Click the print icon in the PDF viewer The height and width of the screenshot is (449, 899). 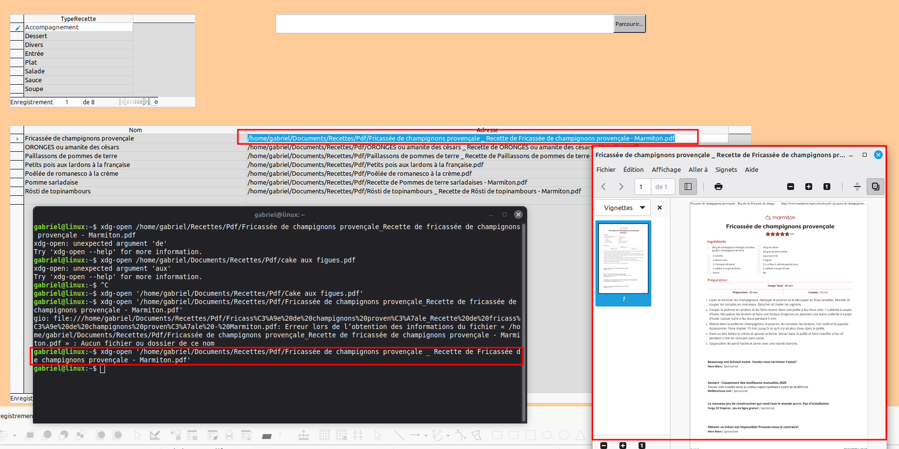tap(718, 187)
